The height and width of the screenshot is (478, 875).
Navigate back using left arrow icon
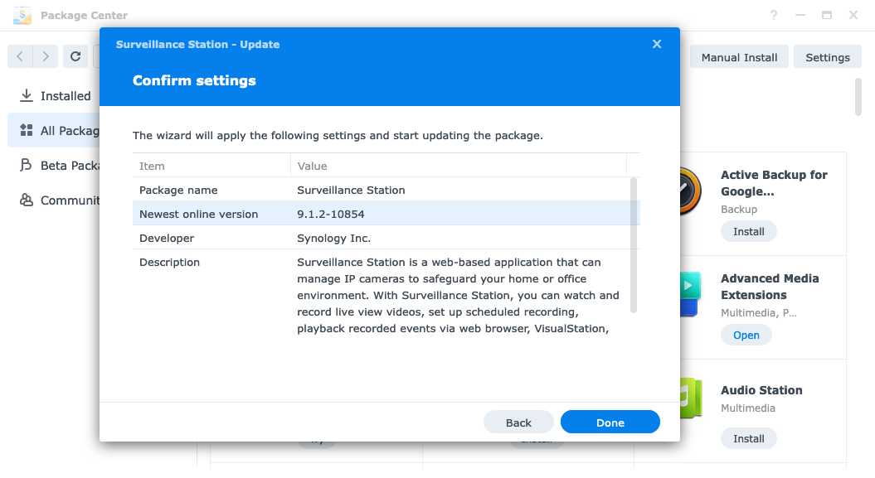[x=21, y=56]
